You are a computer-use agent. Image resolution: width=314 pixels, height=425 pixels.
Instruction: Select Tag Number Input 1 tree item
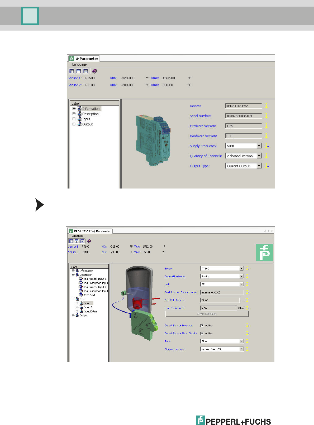pos(95,279)
